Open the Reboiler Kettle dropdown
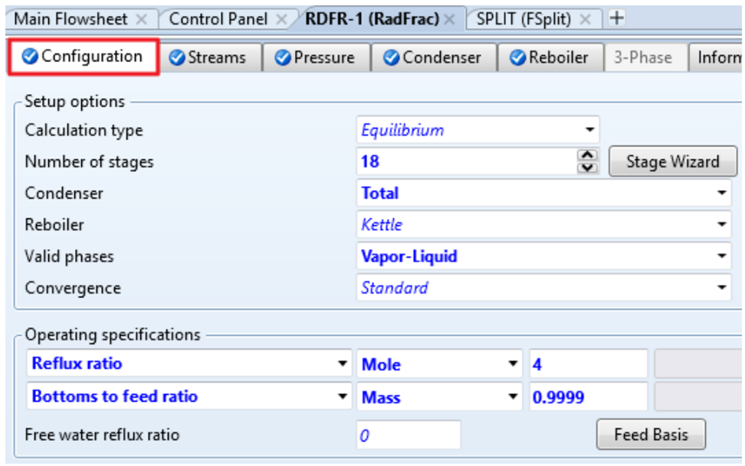This screenshot has width=745, height=466. click(x=721, y=225)
